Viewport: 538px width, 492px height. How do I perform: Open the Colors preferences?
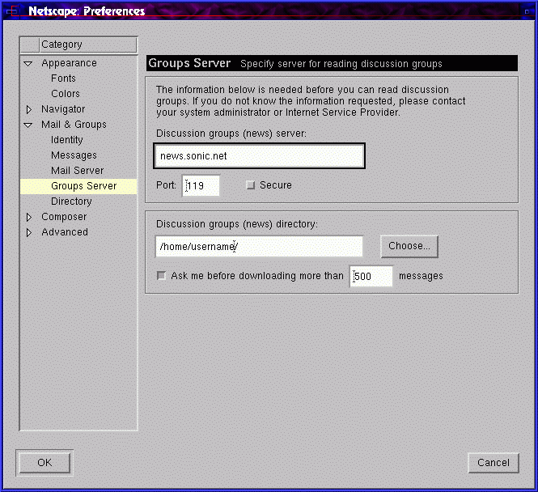click(66, 94)
